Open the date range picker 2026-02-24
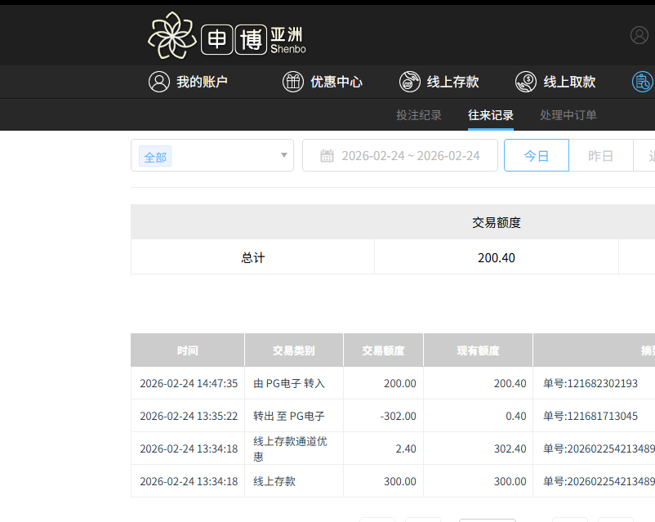The image size is (655, 522). tap(410, 156)
